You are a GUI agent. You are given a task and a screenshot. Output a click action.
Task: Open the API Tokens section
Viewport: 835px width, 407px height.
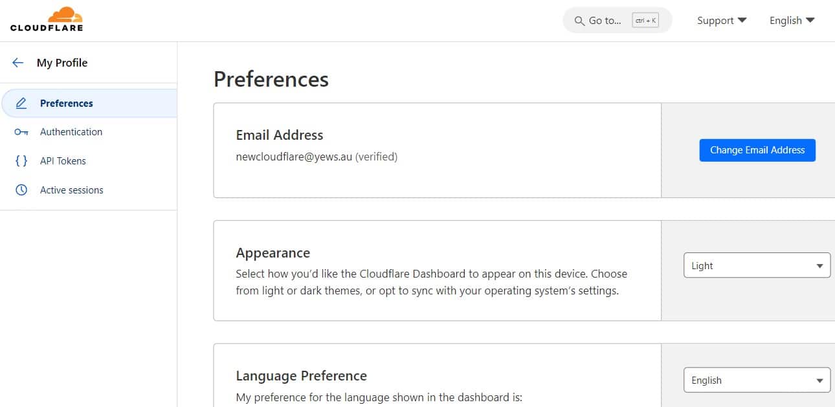(63, 161)
